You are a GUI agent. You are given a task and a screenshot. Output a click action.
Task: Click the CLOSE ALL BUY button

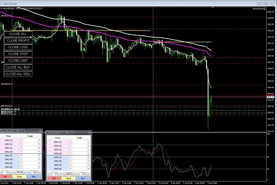[x=18, y=67]
